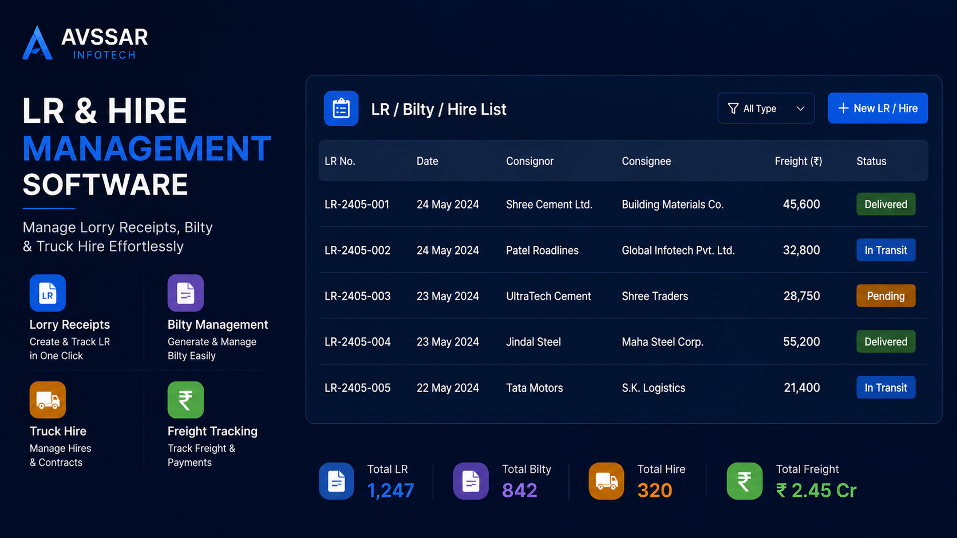Click consignor Patel Roadlines
The image size is (957, 538).
542,250
